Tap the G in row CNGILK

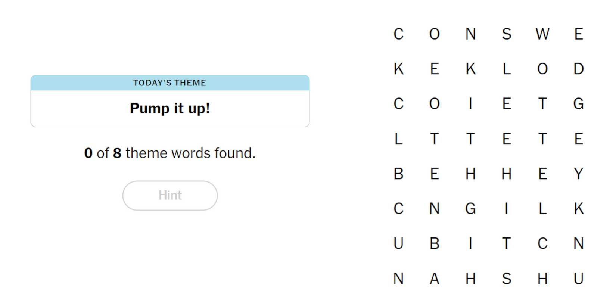point(470,208)
